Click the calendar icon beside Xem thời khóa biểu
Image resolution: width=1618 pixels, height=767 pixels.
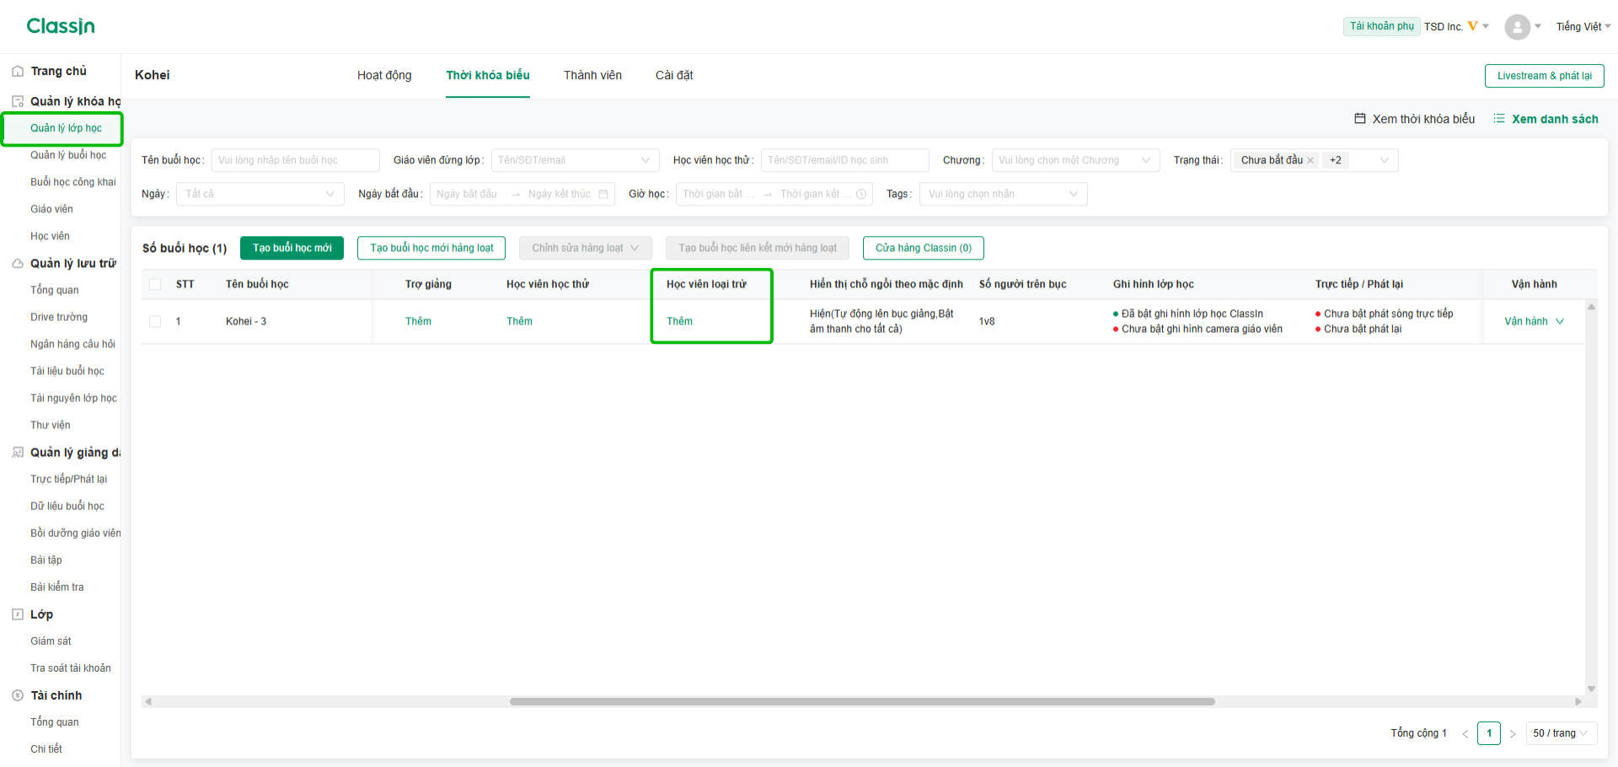click(x=1360, y=119)
